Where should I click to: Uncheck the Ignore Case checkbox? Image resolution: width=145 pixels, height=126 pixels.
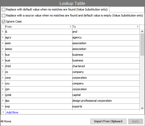coord(3,21)
